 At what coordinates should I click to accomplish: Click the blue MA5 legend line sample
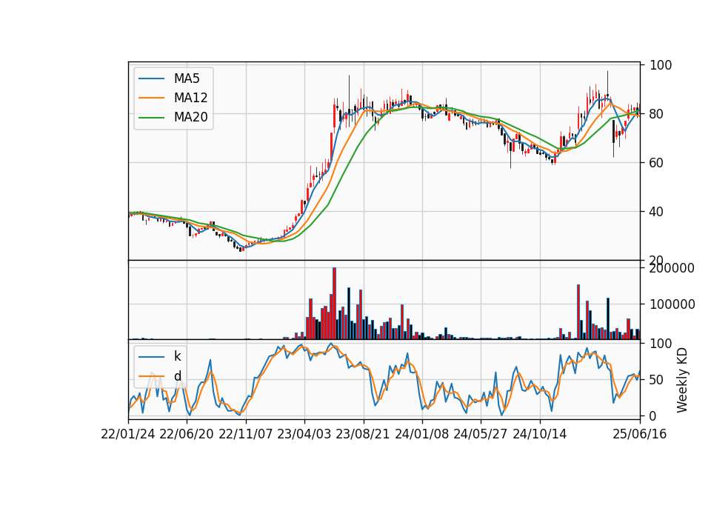151,79
